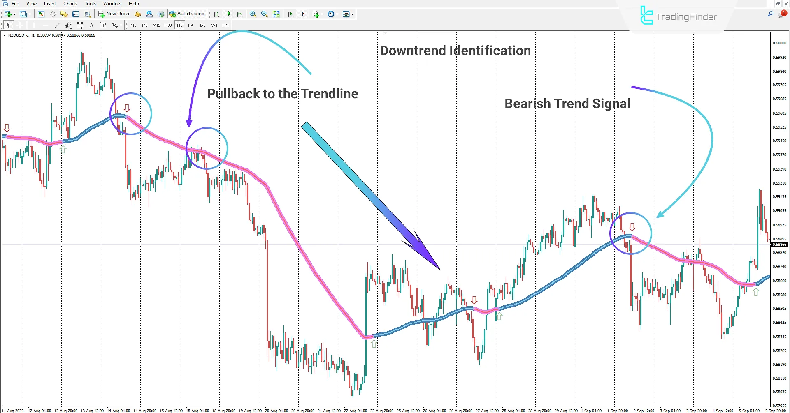Select the Horizontal Line tool

pyautogui.click(x=46, y=25)
